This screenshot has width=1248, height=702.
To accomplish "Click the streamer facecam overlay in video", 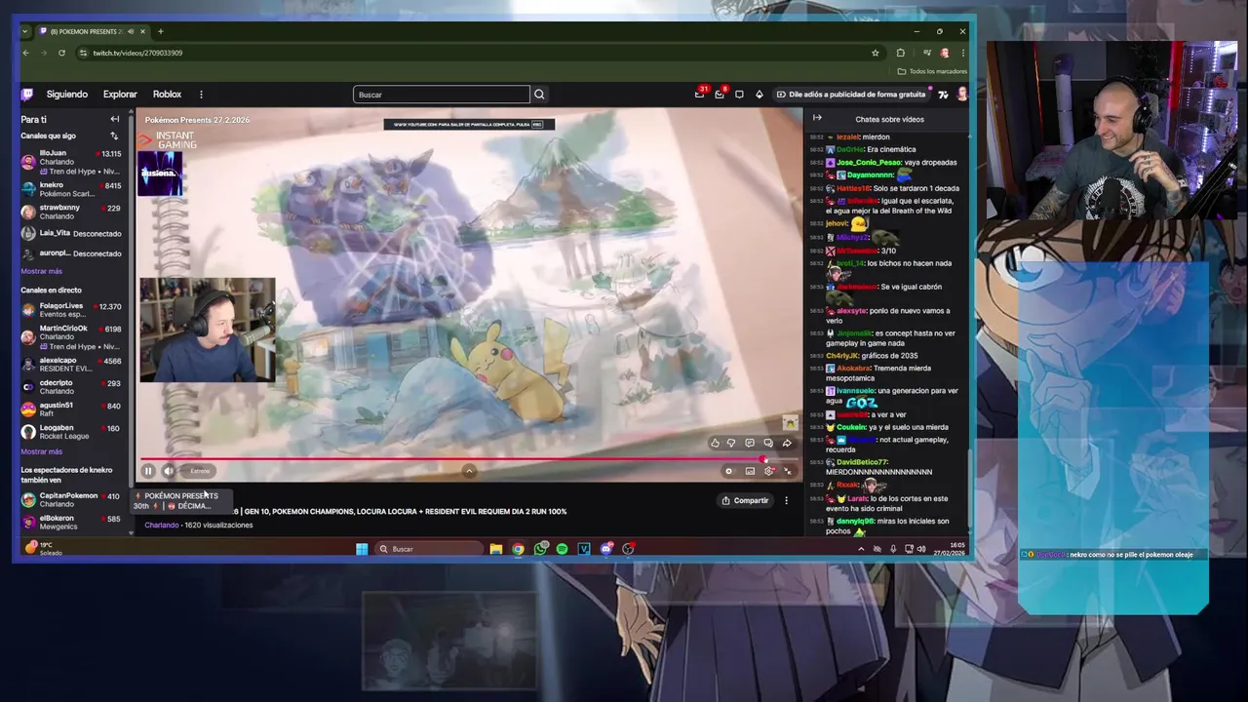I will coord(208,330).
